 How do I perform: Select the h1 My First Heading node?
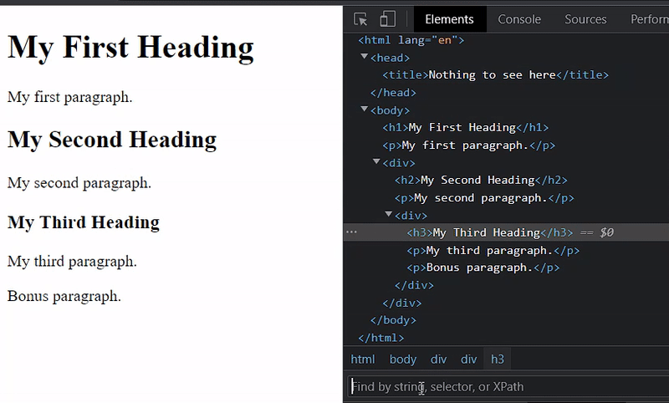[466, 128]
